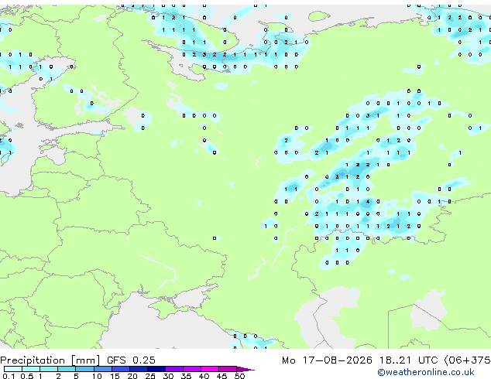The height and width of the screenshot is (379, 491).
Task: Select the '50' legend scale label
Action: point(239,376)
